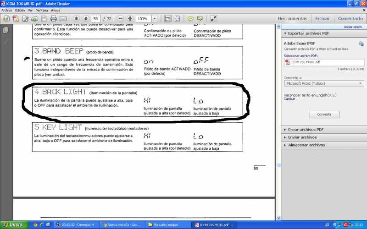
Task: Go to next page with down arrow
Action: [x=85, y=19]
